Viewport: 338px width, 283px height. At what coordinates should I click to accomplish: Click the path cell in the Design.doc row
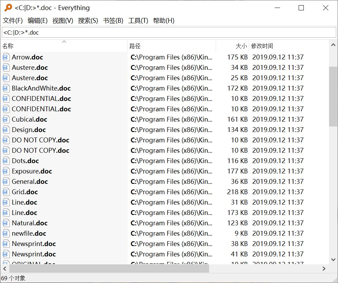(171, 130)
